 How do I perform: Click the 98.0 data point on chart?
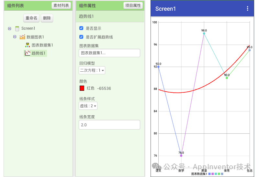[204, 34]
